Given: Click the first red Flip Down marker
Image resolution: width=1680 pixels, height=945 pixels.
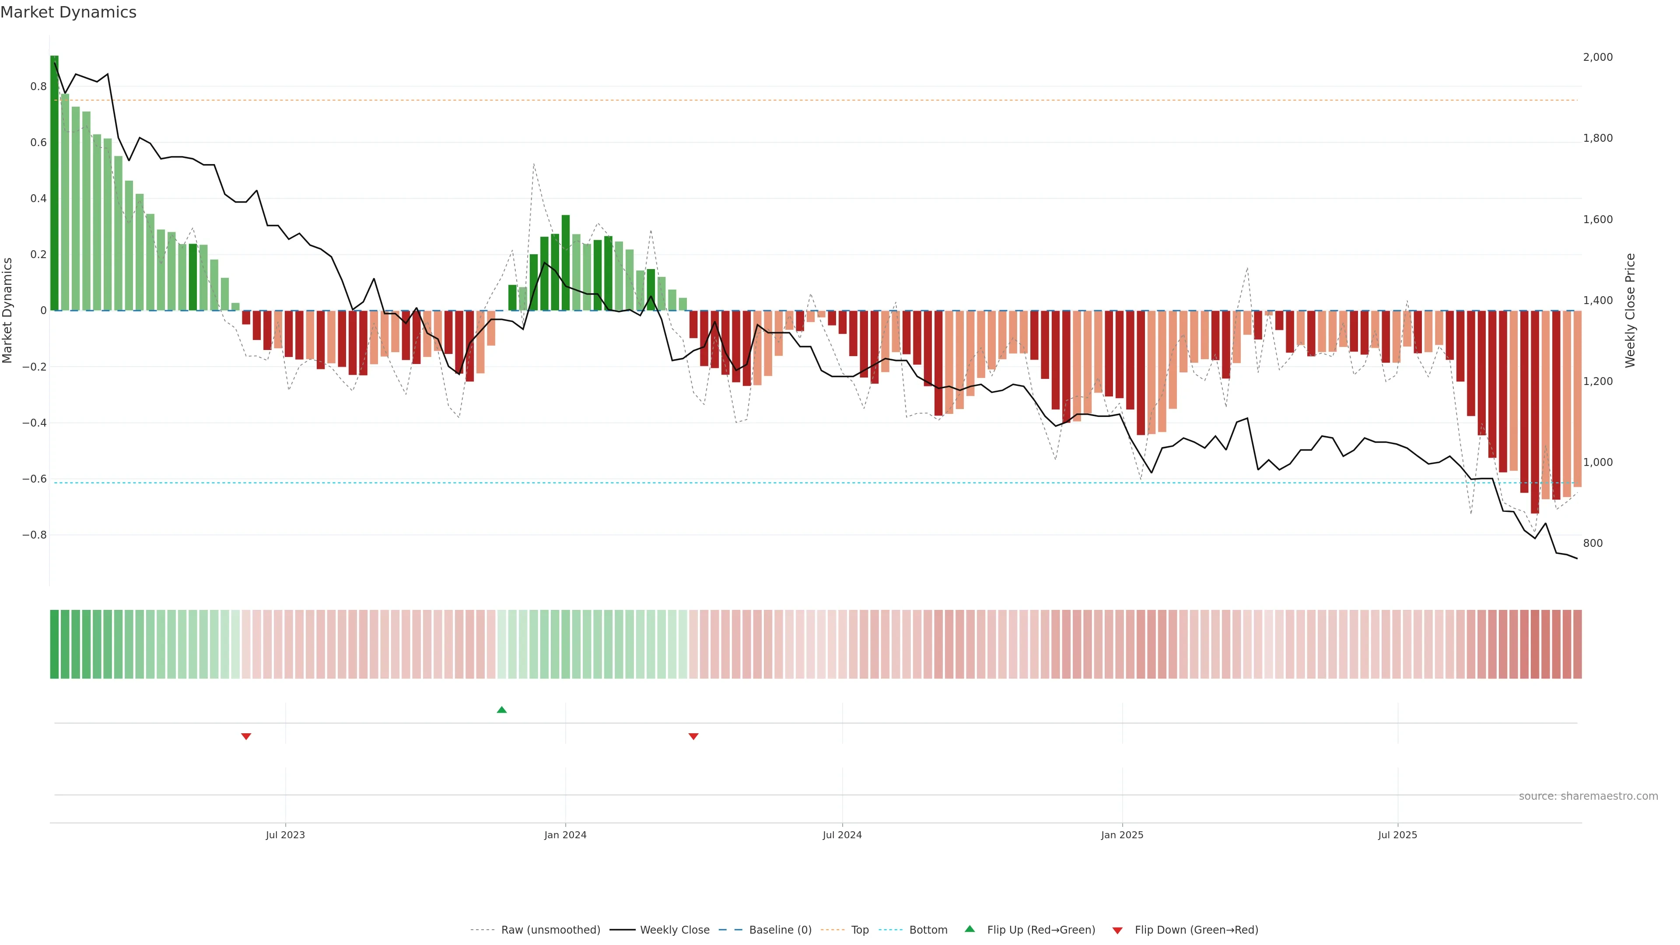Looking at the screenshot, I should click(x=246, y=736).
